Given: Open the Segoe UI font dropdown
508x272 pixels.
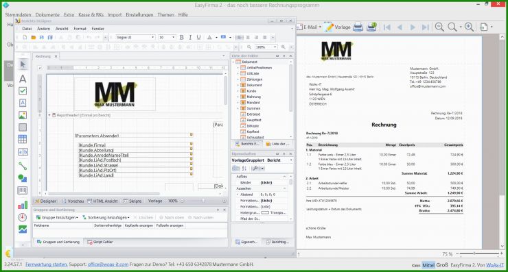Looking at the screenshot, I should 135,38.
